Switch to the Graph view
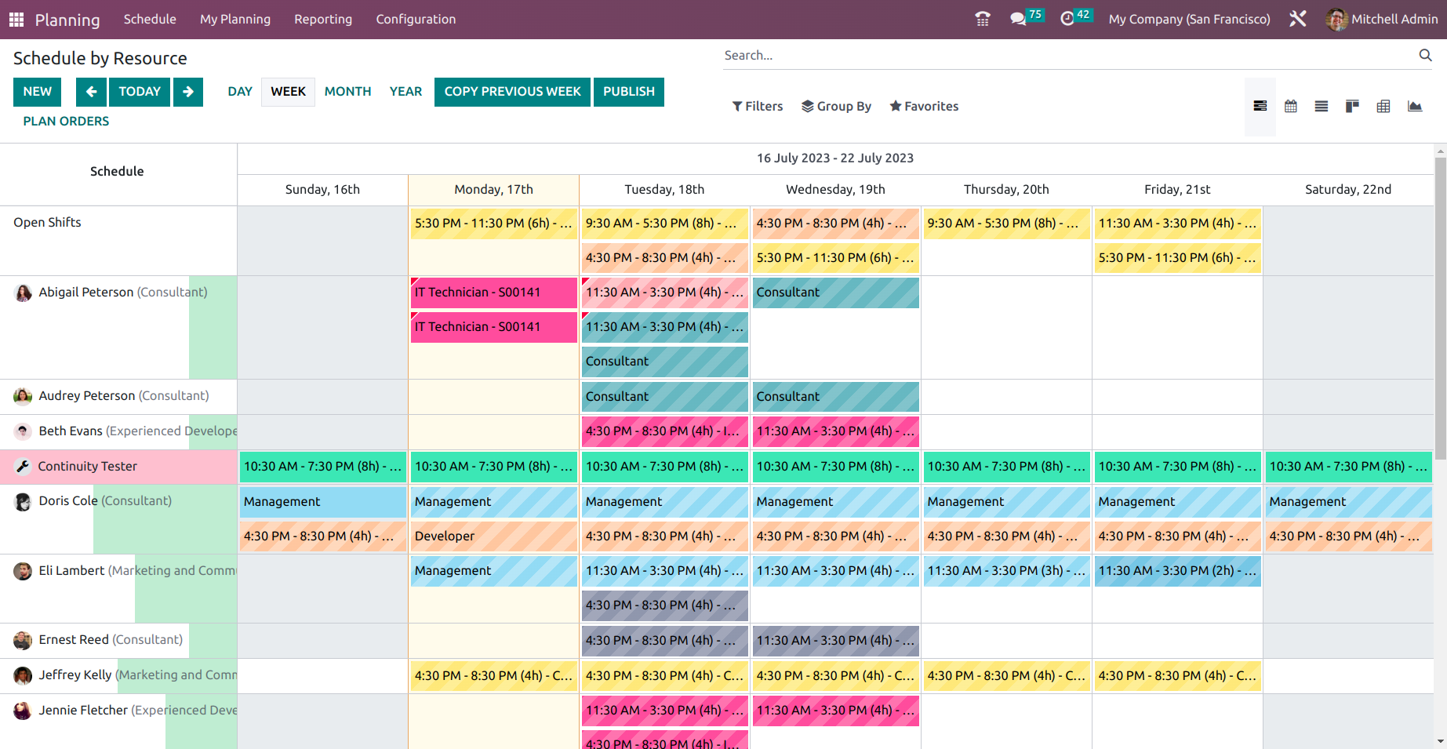This screenshot has width=1447, height=749. pyautogui.click(x=1414, y=106)
